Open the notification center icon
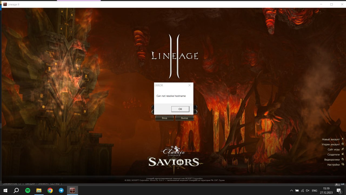346x195 pixels. pos(339,191)
